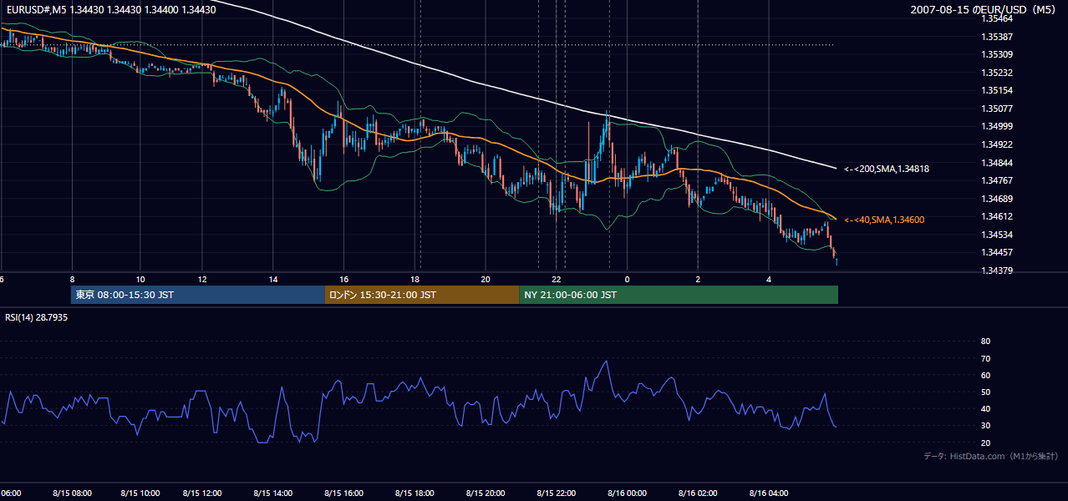The height and width of the screenshot is (501, 1068).
Task: Select the 東京 08:00-15:30 JST session bar
Action: click(x=198, y=295)
